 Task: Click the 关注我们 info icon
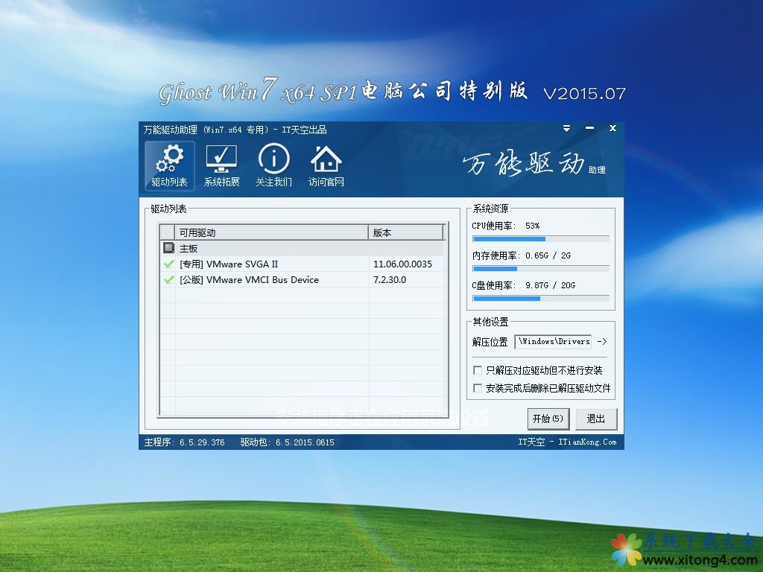[274, 166]
